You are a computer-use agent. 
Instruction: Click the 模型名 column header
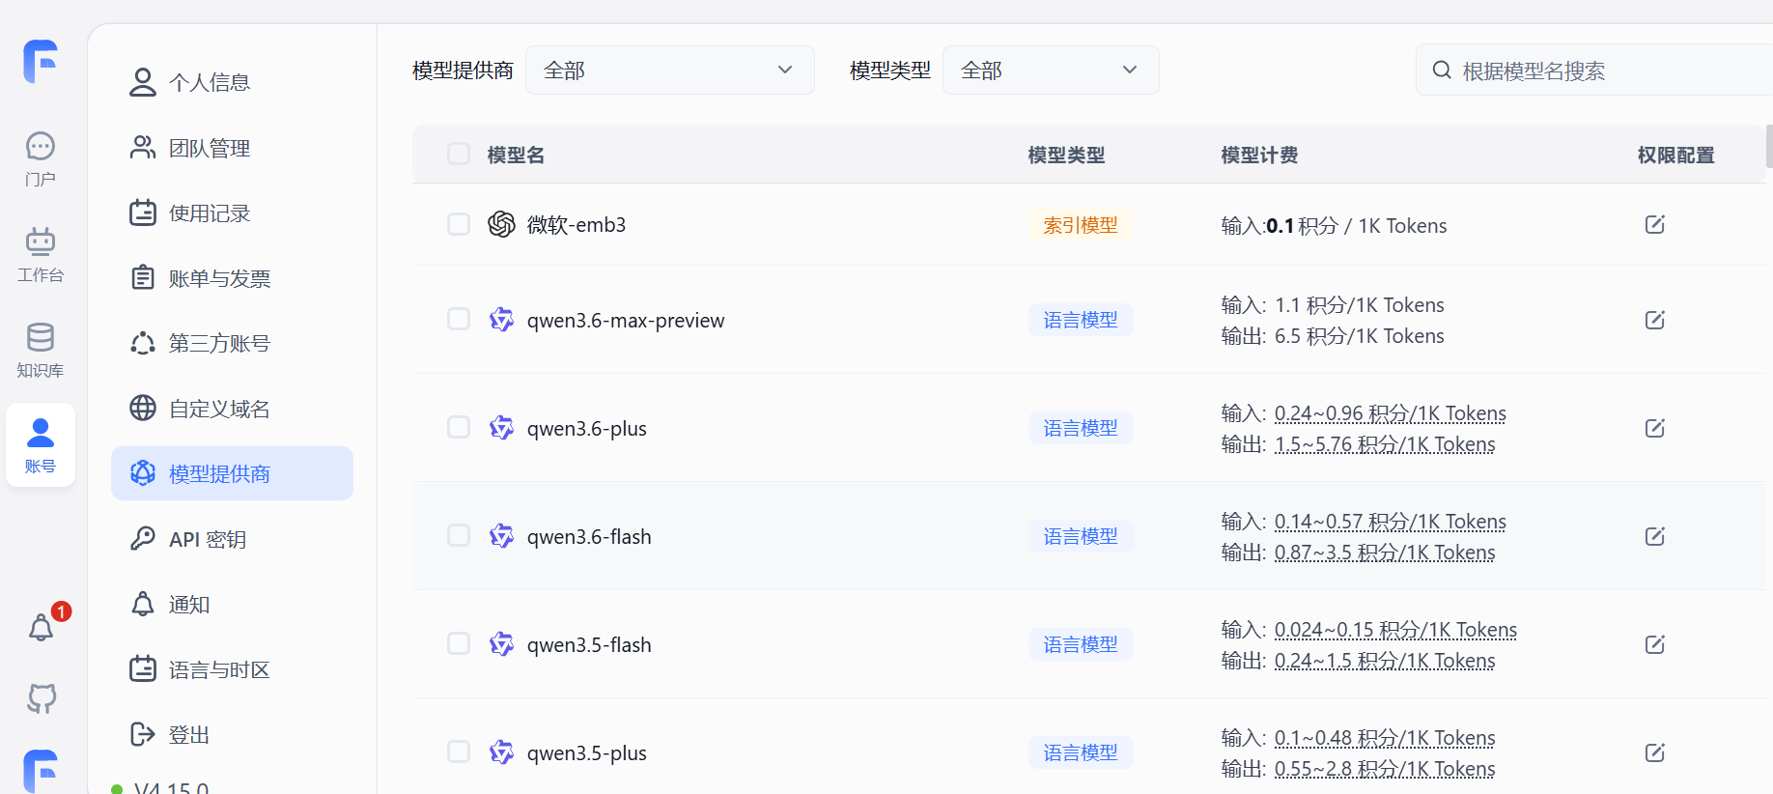pyautogui.click(x=516, y=156)
